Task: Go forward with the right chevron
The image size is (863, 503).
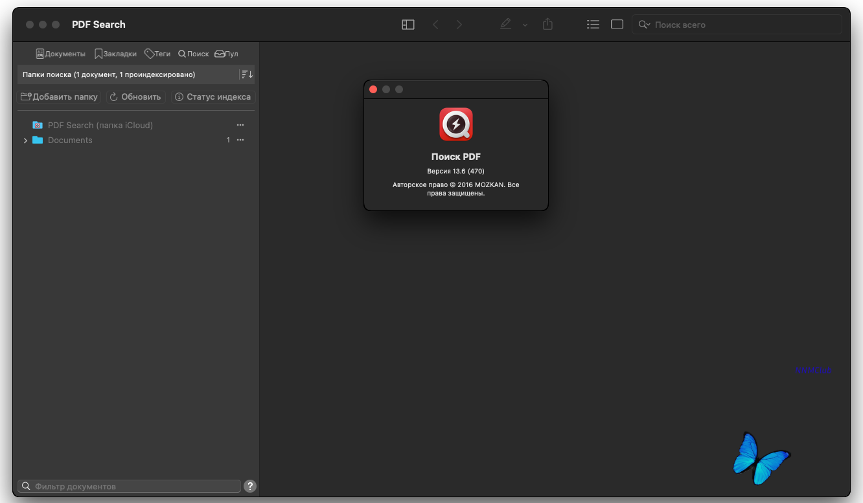Action: [459, 25]
